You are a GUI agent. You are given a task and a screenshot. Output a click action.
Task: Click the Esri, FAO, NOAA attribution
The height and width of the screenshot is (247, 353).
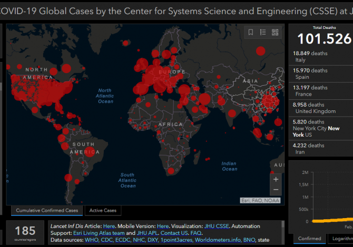coord(260,200)
